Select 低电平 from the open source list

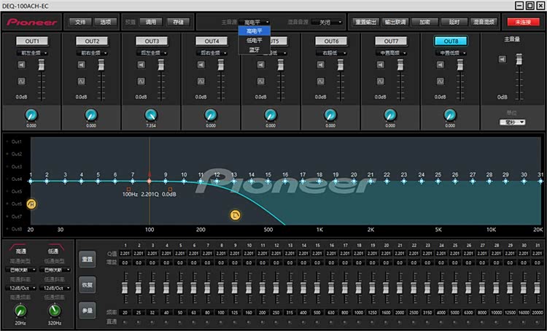255,41
